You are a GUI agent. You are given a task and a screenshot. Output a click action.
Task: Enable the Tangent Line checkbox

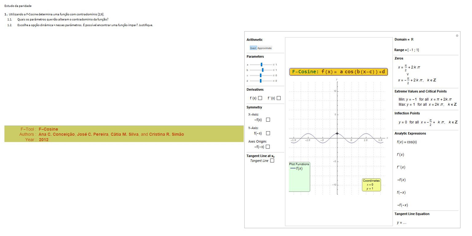click(x=272, y=160)
